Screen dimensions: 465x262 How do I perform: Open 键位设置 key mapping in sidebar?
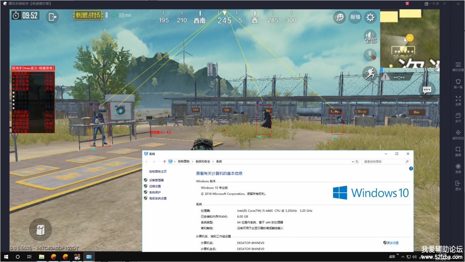[458, 67]
